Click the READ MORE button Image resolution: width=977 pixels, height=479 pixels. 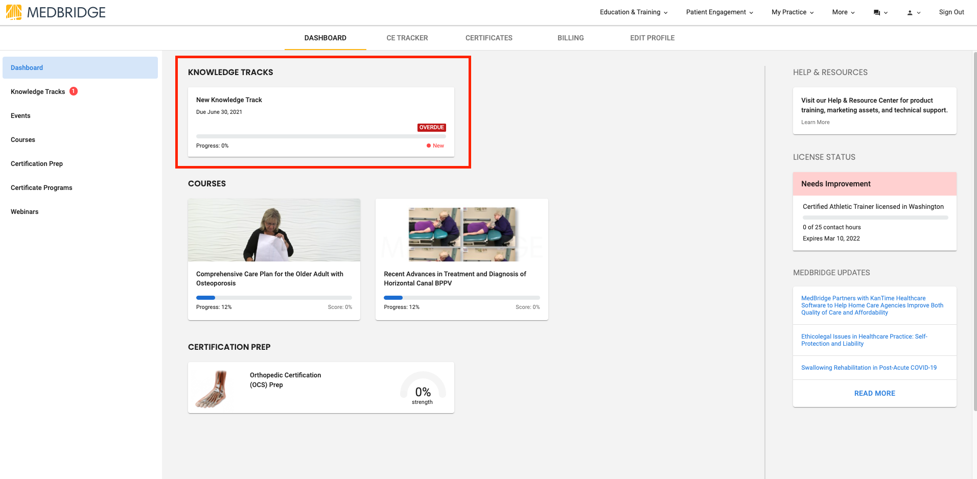[875, 393]
